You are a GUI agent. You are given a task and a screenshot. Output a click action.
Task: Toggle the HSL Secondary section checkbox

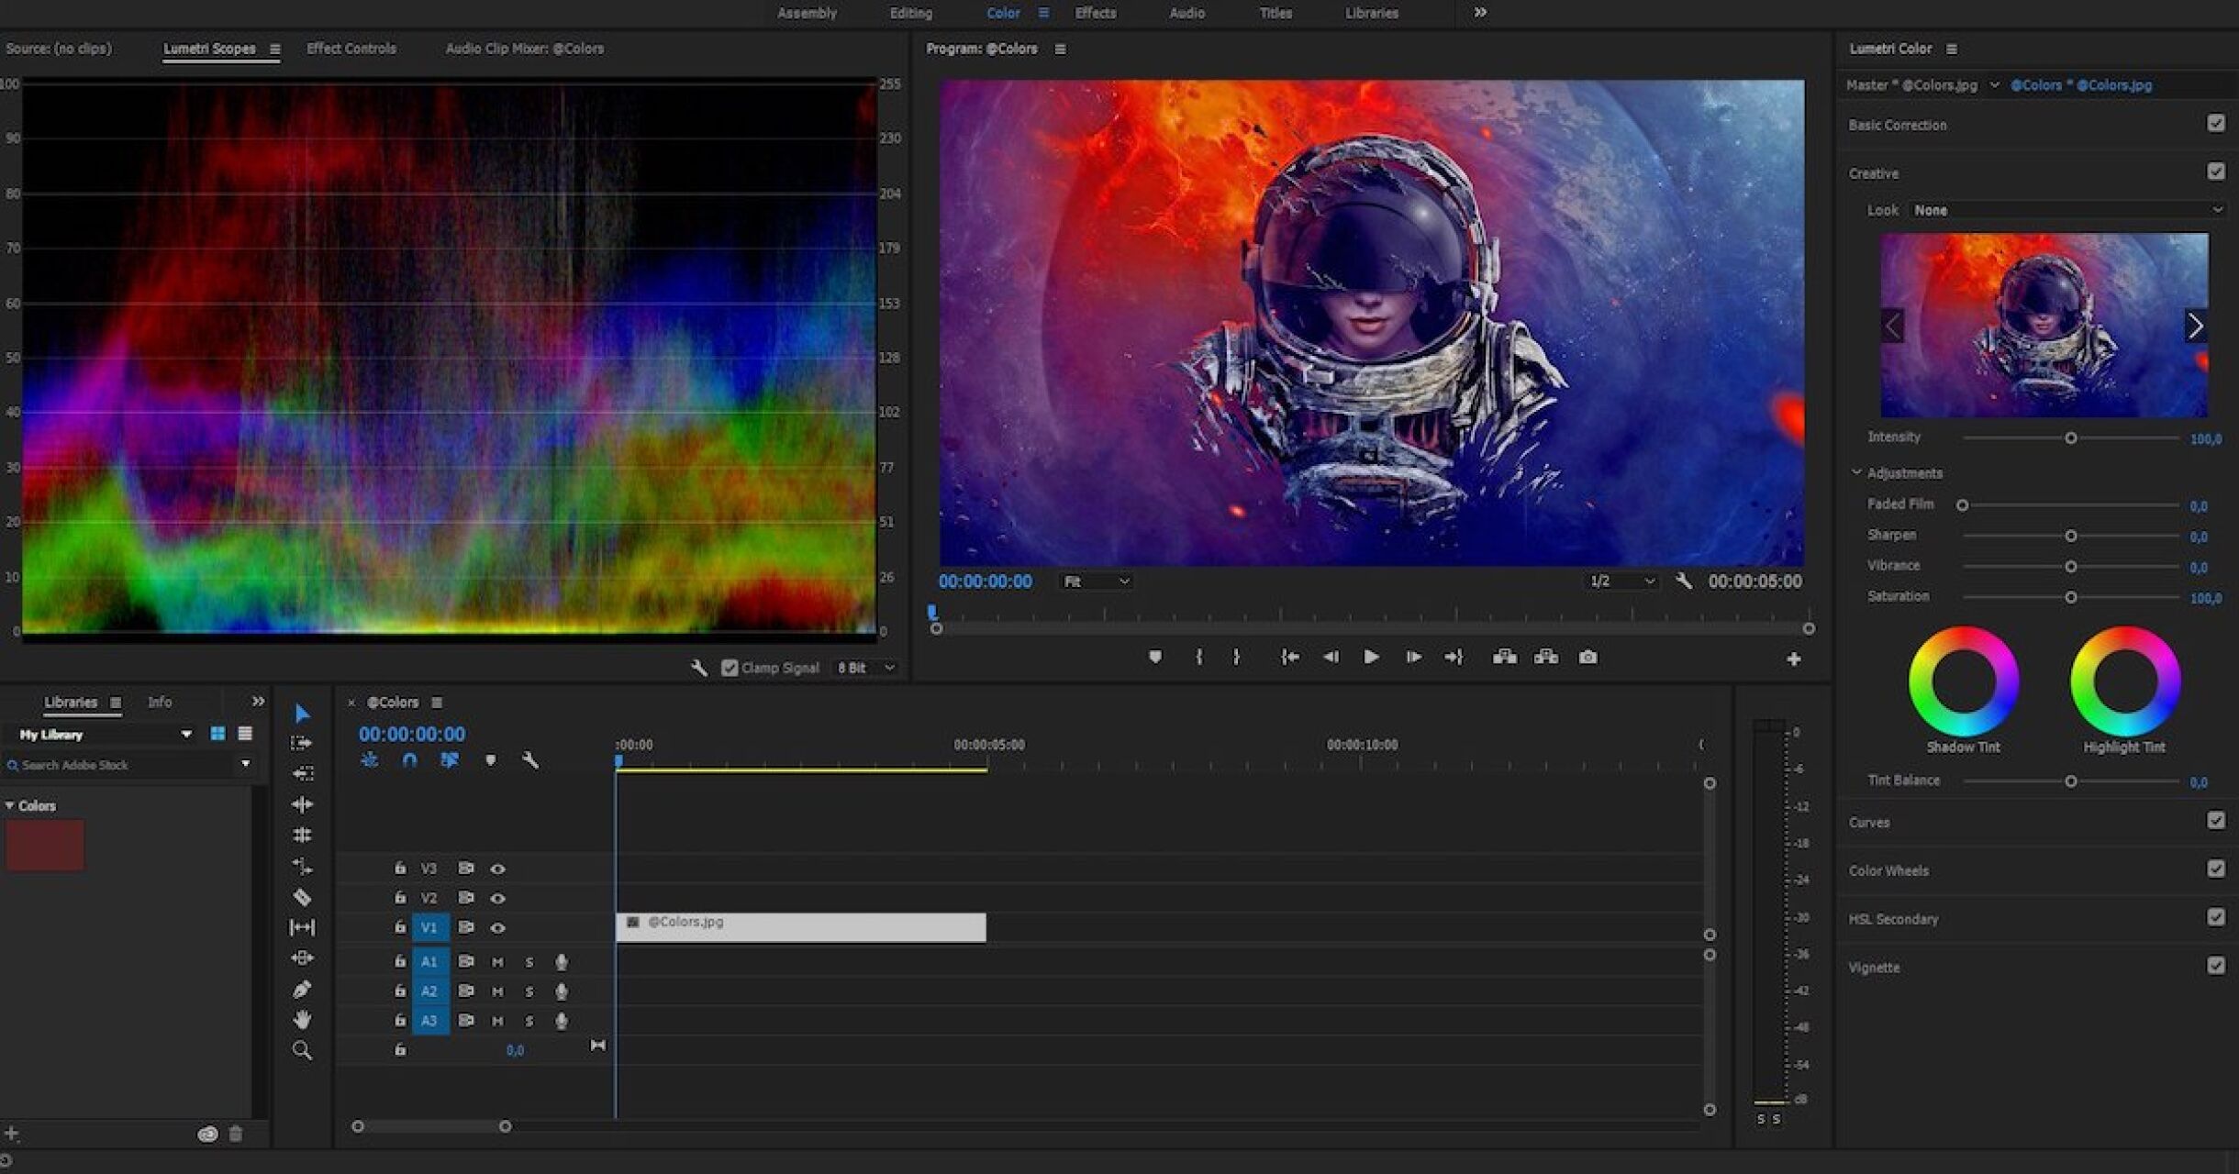coord(2217,918)
